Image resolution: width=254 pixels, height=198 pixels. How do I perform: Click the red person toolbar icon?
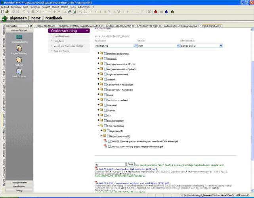(x=156, y=11)
